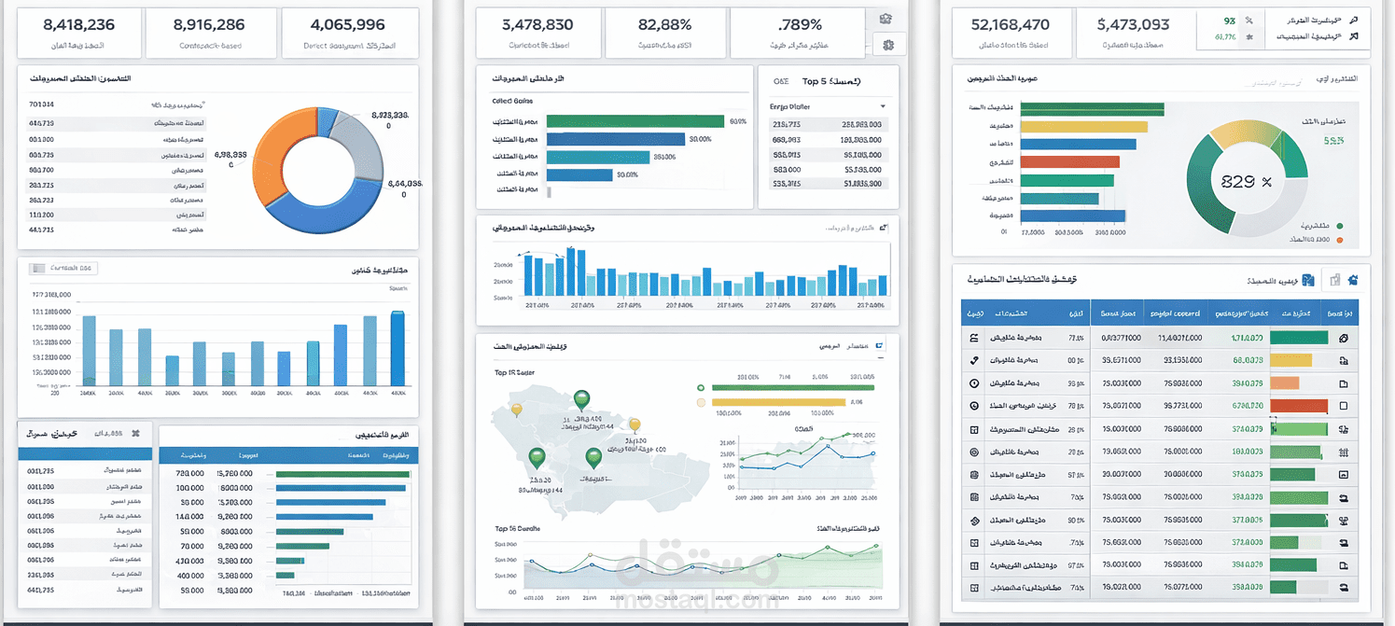Click the action icon at the end of the 1,710000 row

(x=1344, y=338)
